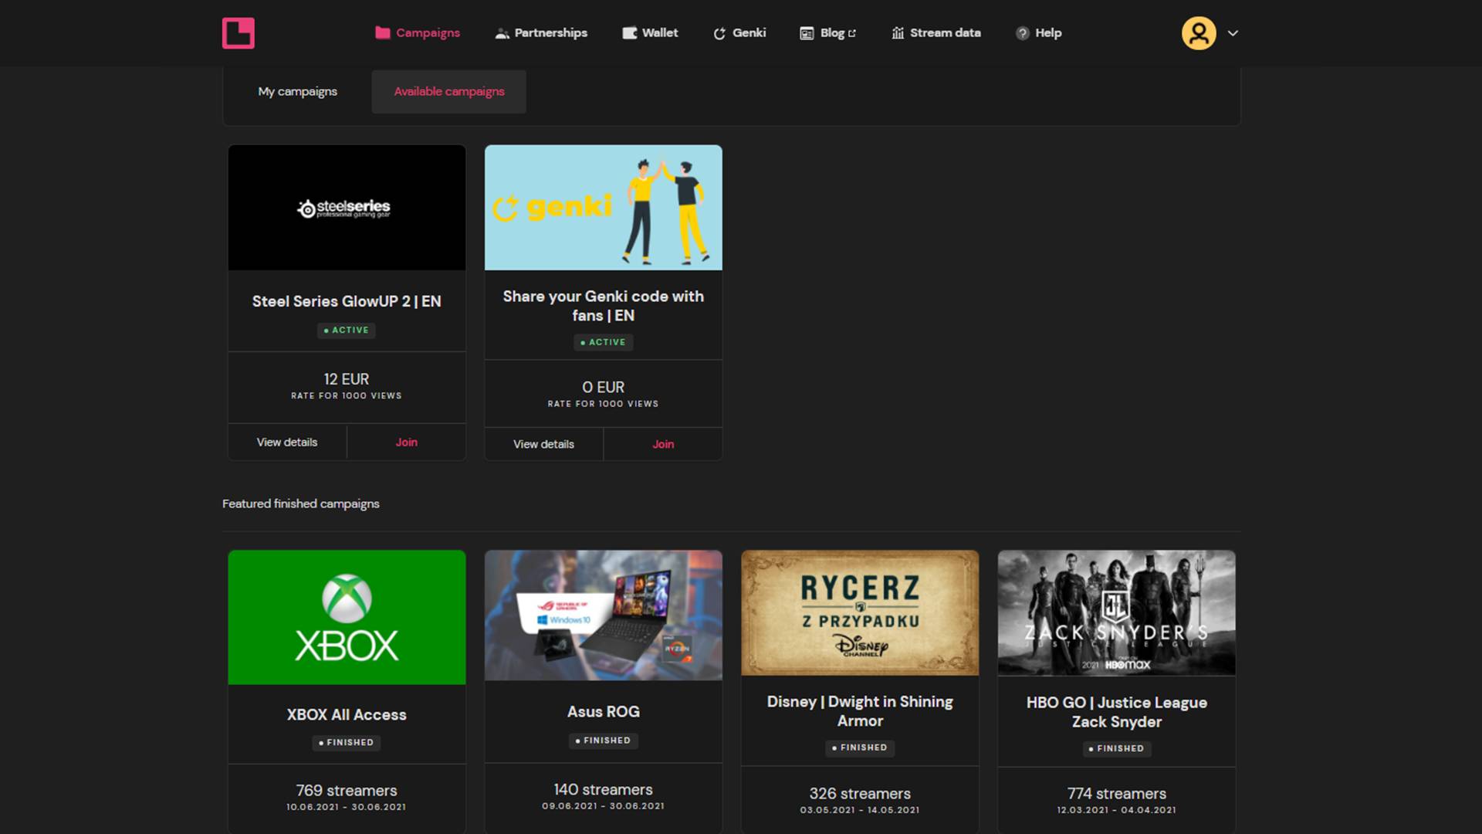Click the Steel Series GlowUP 2 | EN title

pyautogui.click(x=347, y=301)
